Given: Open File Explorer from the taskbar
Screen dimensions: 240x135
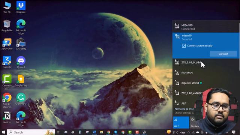Looking at the screenshot, I should (x=102, y=132).
